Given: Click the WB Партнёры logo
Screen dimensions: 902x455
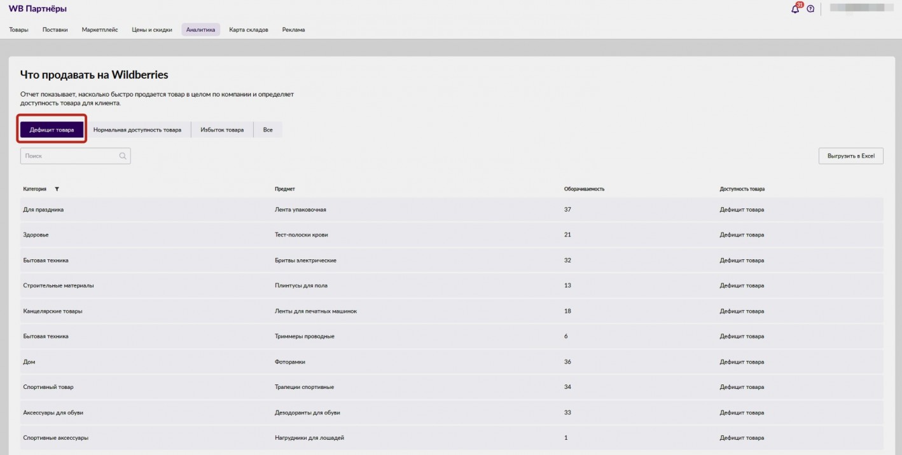Looking at the screenshot, I should 38,9.
